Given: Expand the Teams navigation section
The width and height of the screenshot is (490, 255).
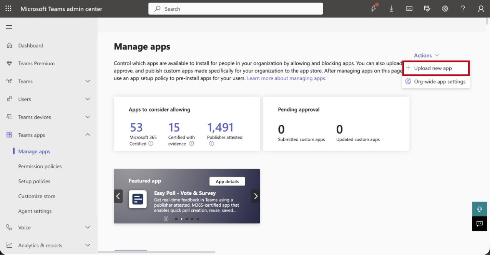Looking at the screenshot, I should (88, 81).
